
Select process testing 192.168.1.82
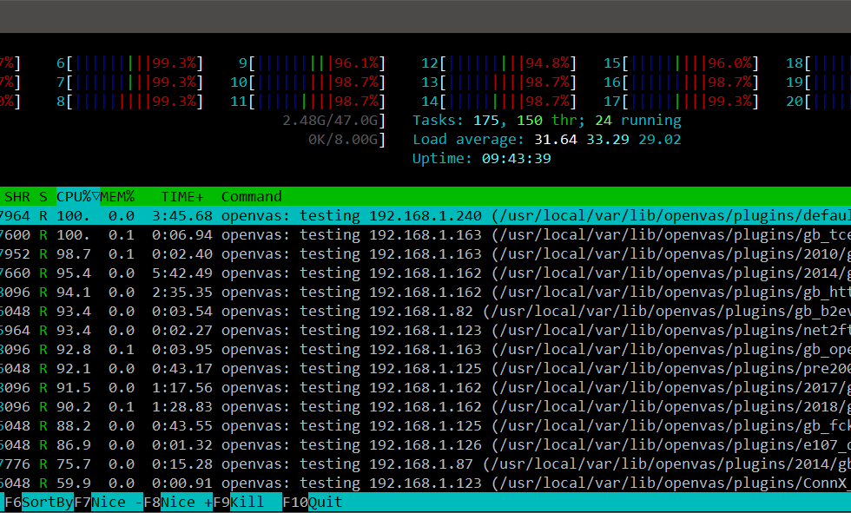(425, 312)
